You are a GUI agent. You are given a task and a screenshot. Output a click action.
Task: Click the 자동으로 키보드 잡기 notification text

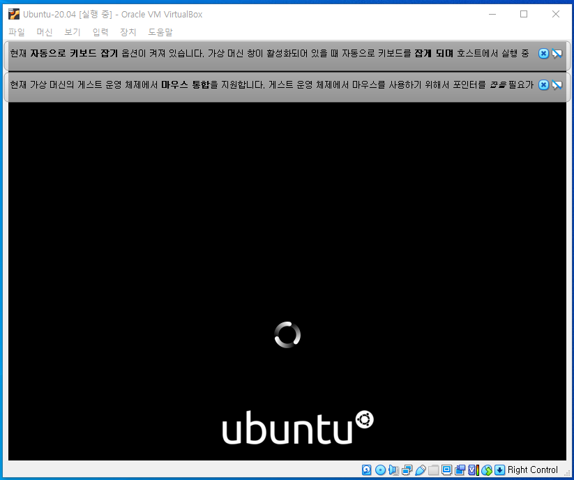tap(74, 54)
